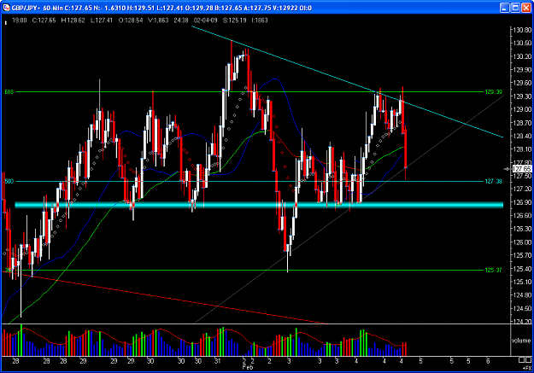Close the GBP/JPY chart window
Viewport: 534px width, 373px height.
pyautogui.click(x=526, y=8)
